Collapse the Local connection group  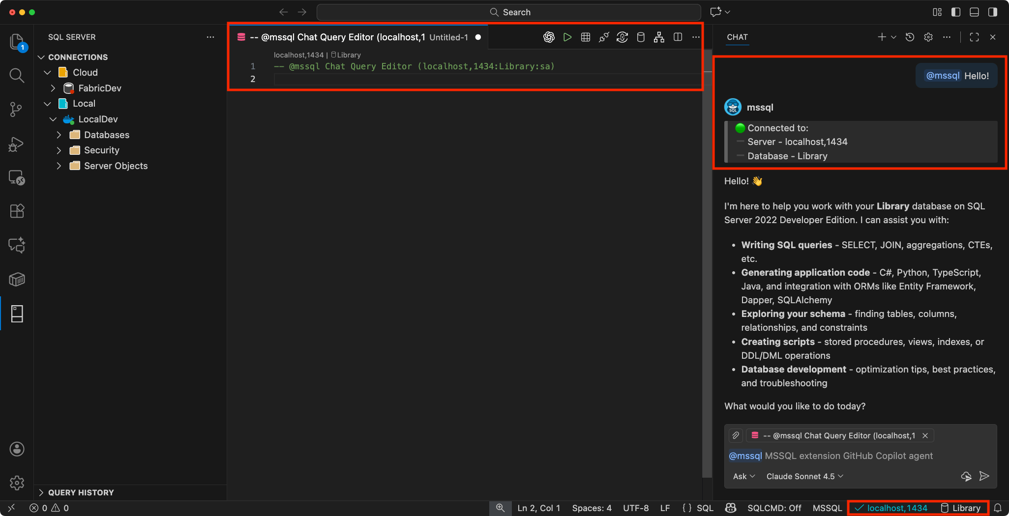point(47,104)
